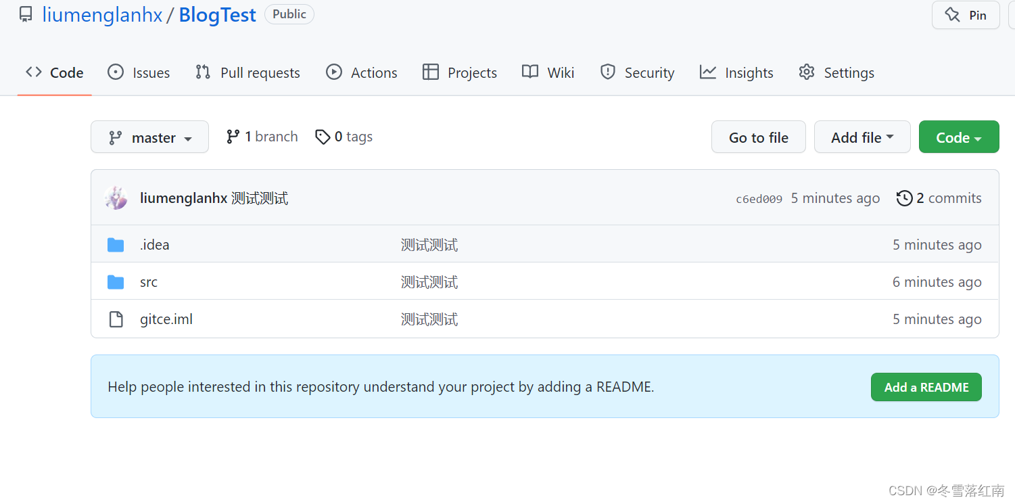This screenshot has width=1015, height=504.
Task: Pin the repository with Pin button
Action: (966, 15)
